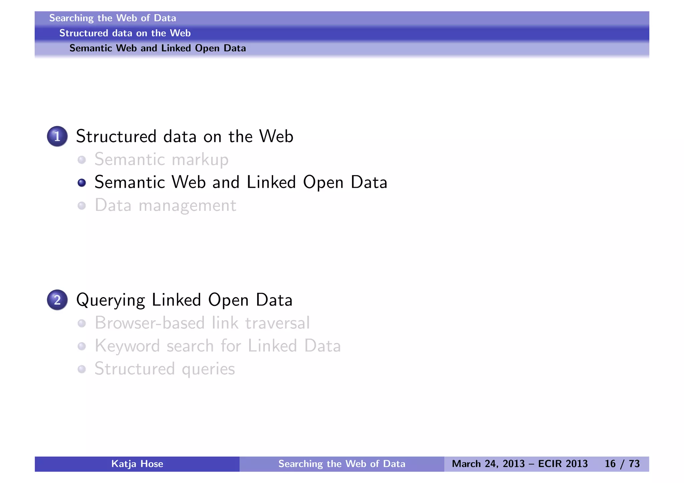Click the date 'March 24, 2013 – ECIR 2013'
Image resolution: width=684 pixels, height=483 pixels.
[520, 464]
